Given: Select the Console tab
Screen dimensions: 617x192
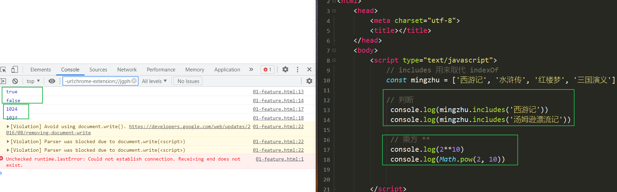Looking at the screenshot, I should click(70, 70).
